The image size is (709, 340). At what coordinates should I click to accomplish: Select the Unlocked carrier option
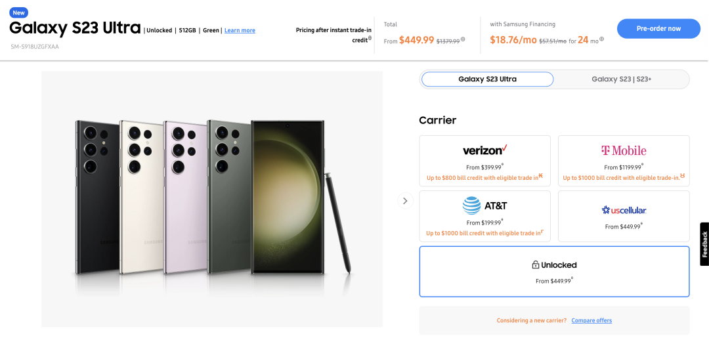coord(554,272)
